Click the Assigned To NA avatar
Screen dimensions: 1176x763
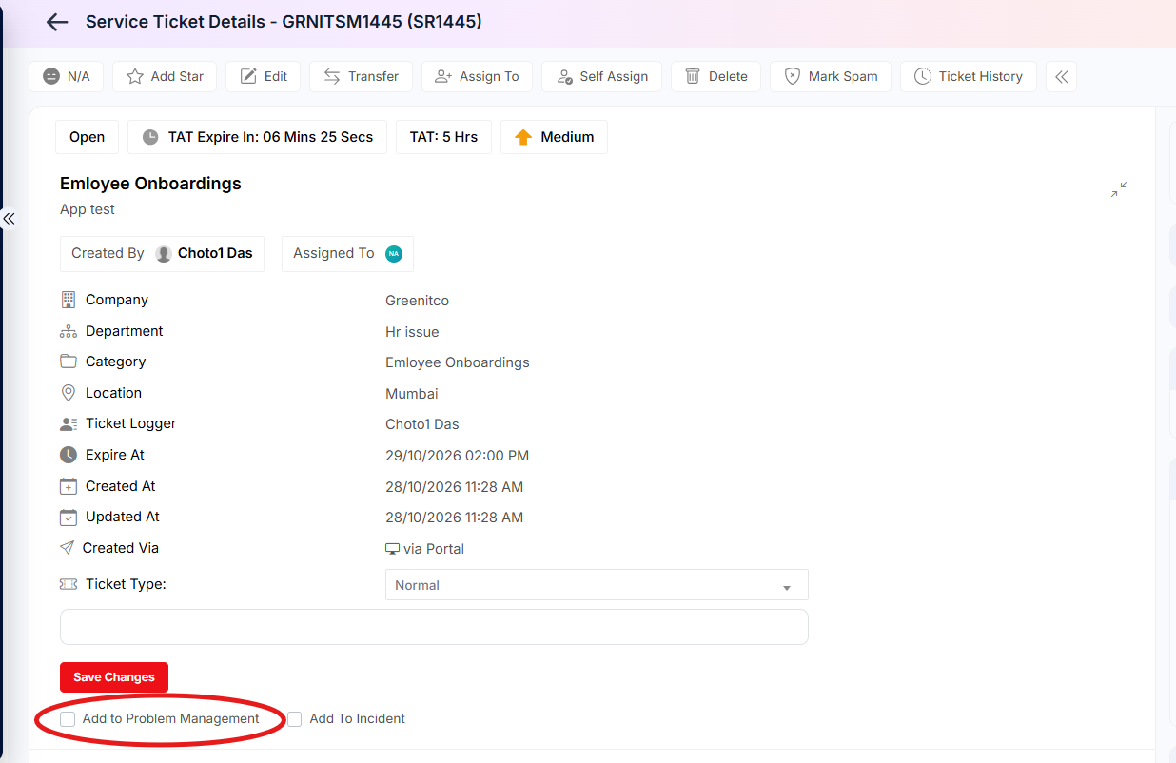tap(394, 253)
